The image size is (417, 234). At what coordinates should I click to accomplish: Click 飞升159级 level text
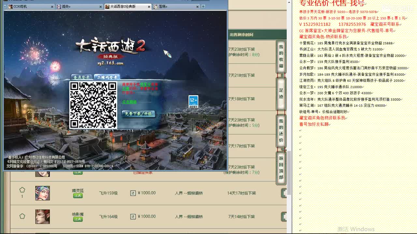[108, 193]
